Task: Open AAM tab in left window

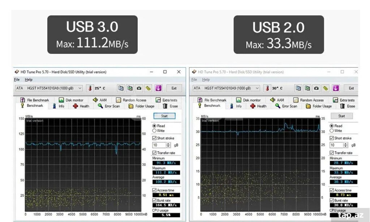Action: point(100,100)
